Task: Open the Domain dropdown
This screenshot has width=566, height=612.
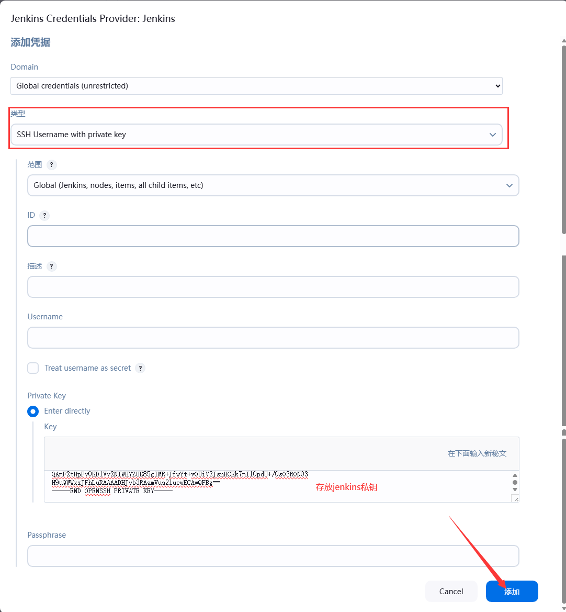Action: click(x=256, y=86)
